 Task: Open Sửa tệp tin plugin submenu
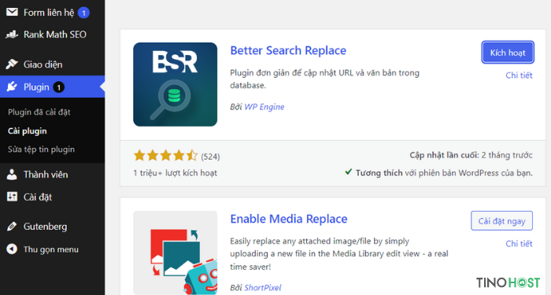click(x=41, y=149)
